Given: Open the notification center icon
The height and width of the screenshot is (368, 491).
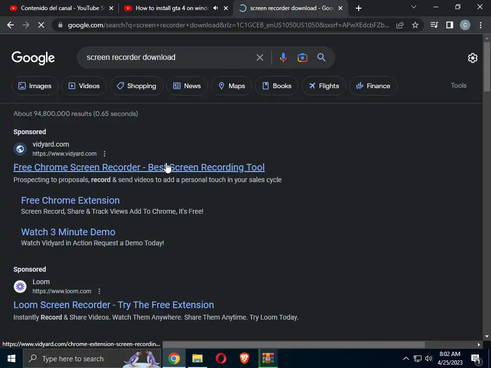Looking at the screenshot, I should coord(476,358).
